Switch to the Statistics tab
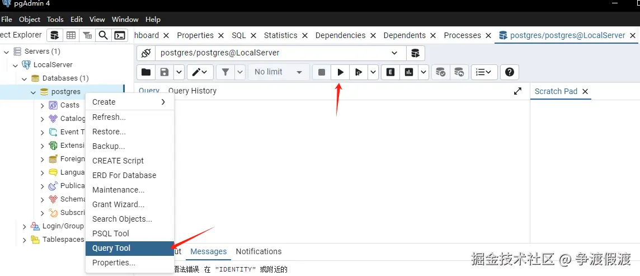The height and width of the screenshot is (276, 640). tap(280, 35)
